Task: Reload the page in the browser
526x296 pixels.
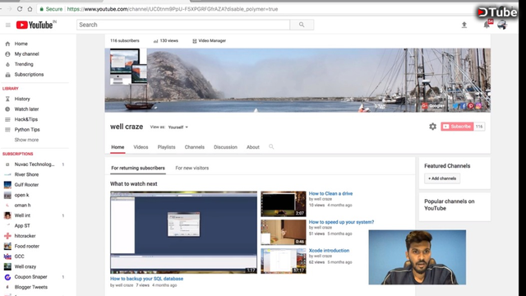Action: (x=20, y=9)
